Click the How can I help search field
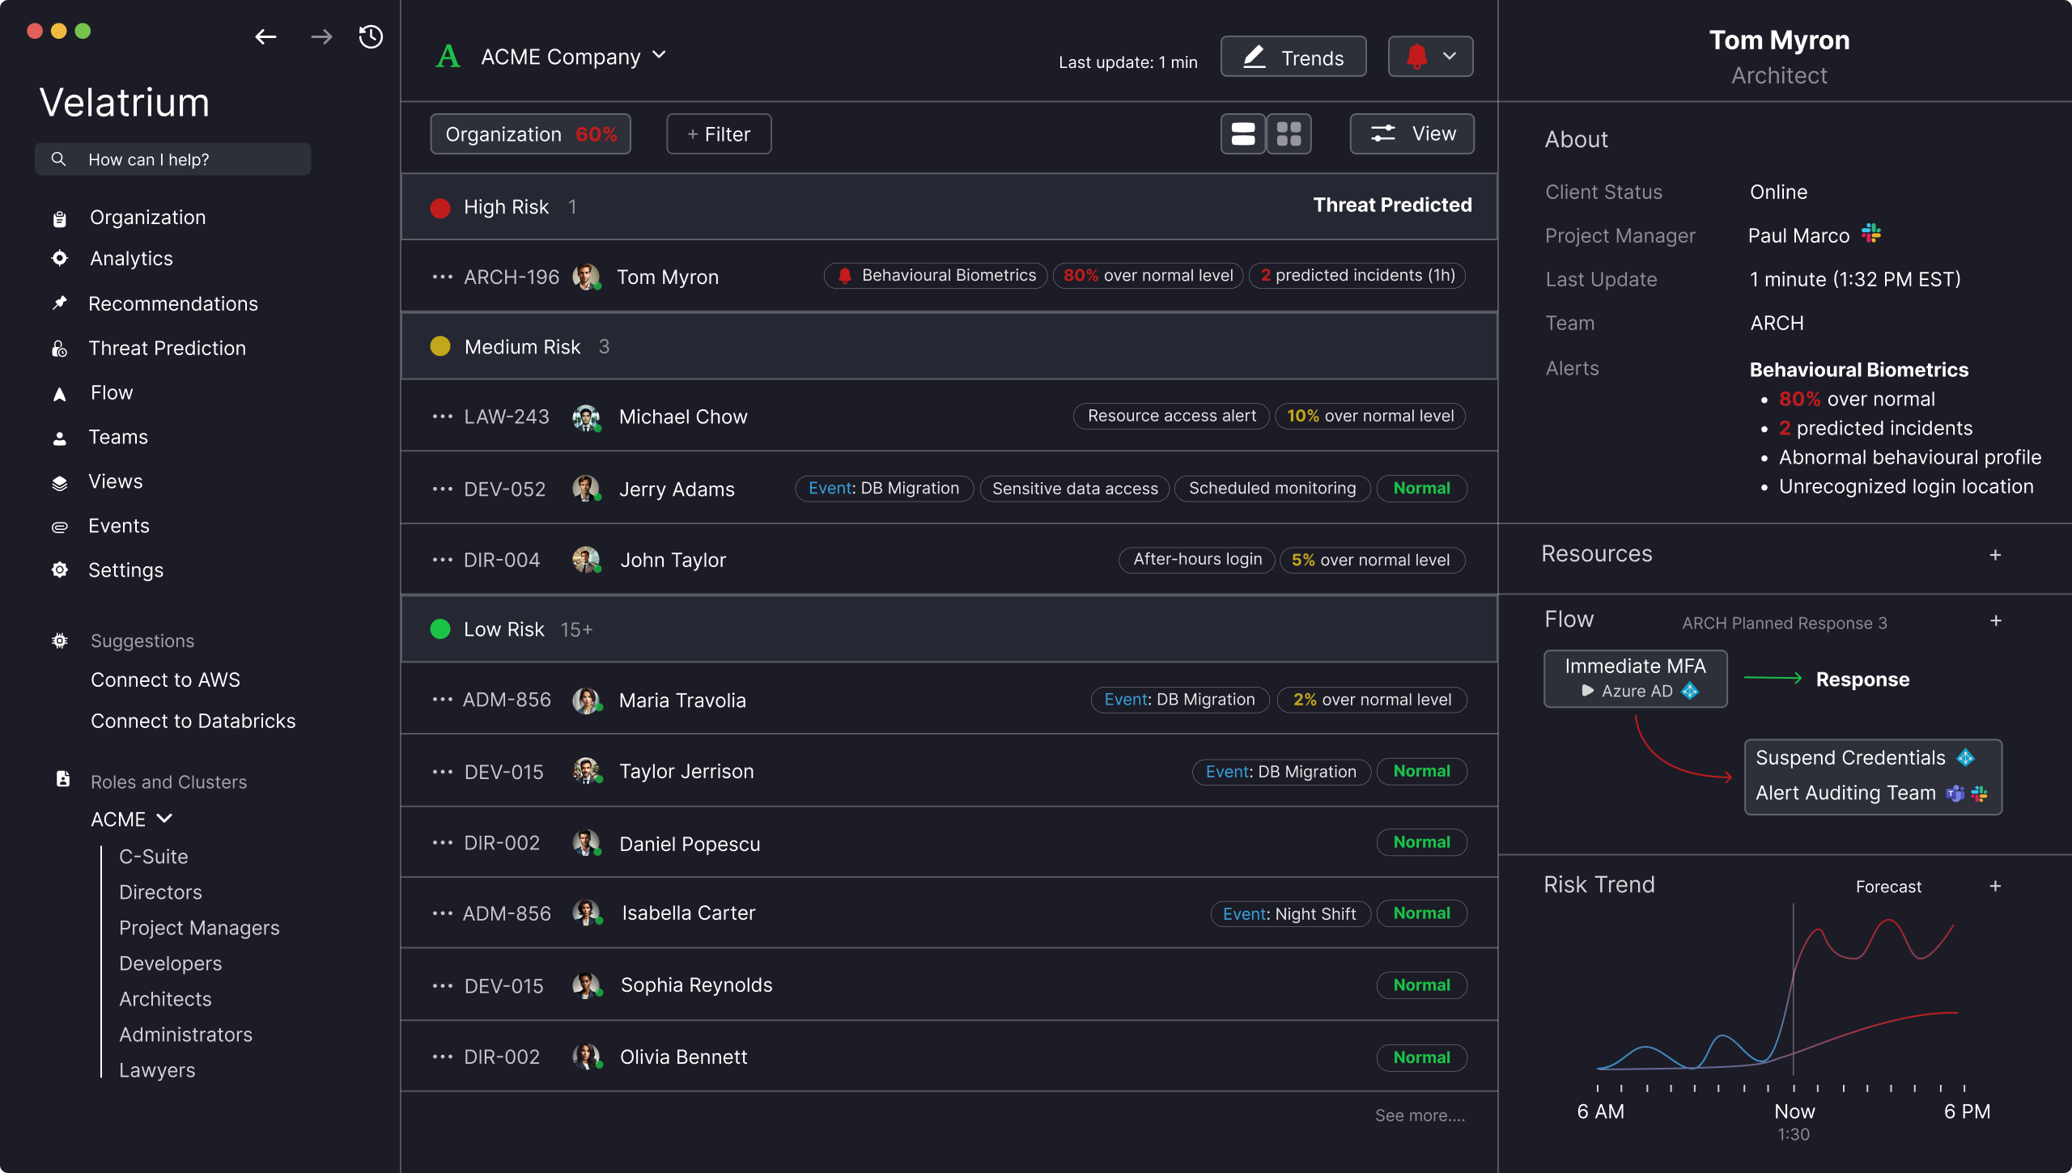Screen dimensions: 2072x1173 point(173,159)
